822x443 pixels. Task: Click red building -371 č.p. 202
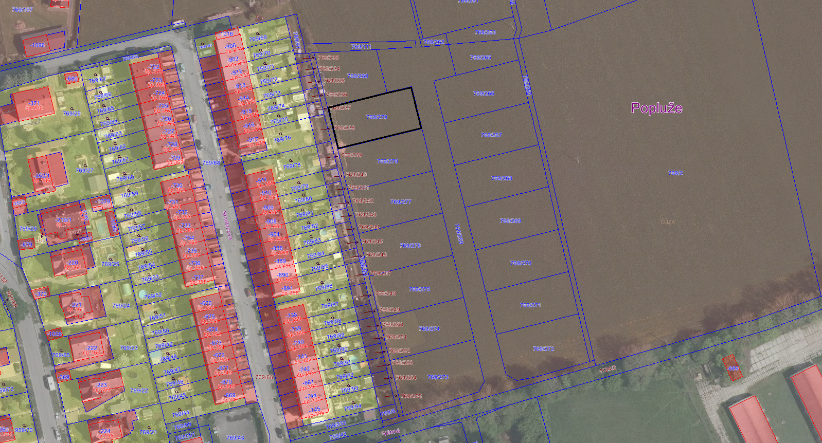coord(34,104)
